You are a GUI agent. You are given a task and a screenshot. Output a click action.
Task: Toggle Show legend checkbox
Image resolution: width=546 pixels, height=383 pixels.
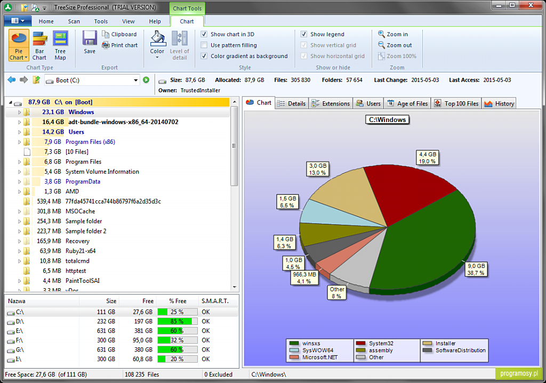[x=304, y=34]
